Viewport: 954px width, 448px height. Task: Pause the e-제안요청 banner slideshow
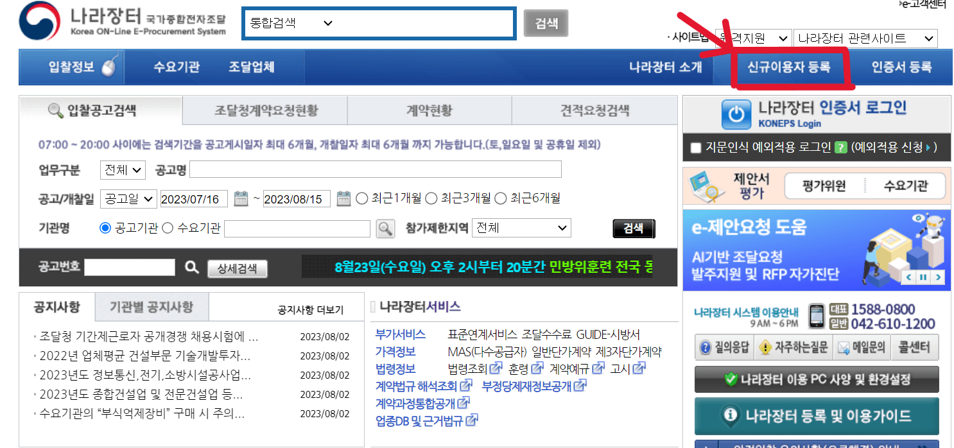924,277
